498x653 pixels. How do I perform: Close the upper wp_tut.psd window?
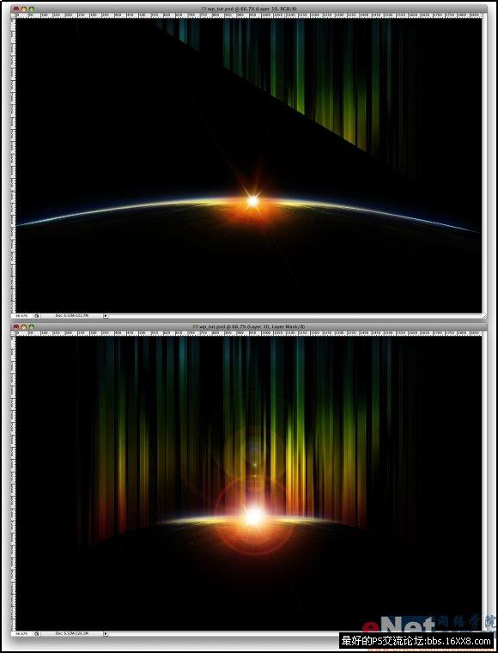16,9
